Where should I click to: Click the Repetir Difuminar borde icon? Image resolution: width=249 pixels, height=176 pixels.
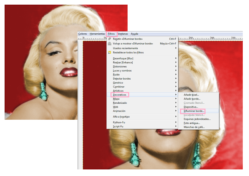click(x=109, y=39)
